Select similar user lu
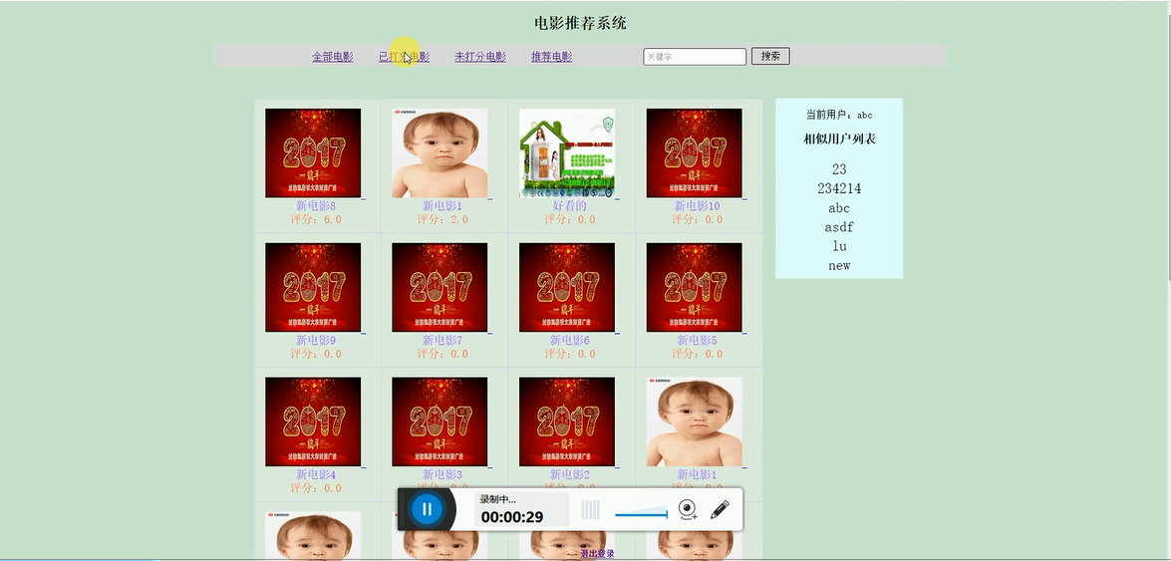Viewport: 1171px width, 561px height. [839, 246]
